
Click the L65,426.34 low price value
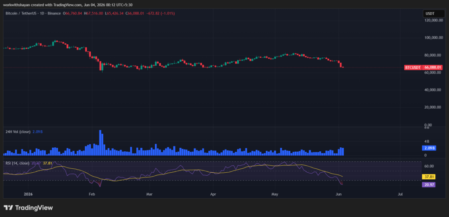click(x=114, y=13)
